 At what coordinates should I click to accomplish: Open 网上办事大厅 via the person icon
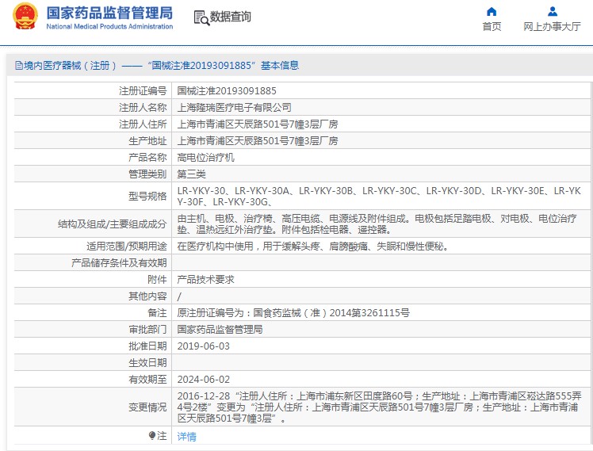[x=552, y=11]
